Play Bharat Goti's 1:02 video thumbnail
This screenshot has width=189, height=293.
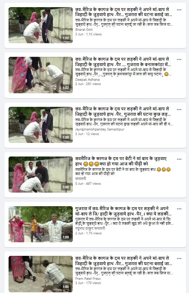pyautogui.click(x=41, y=25)
